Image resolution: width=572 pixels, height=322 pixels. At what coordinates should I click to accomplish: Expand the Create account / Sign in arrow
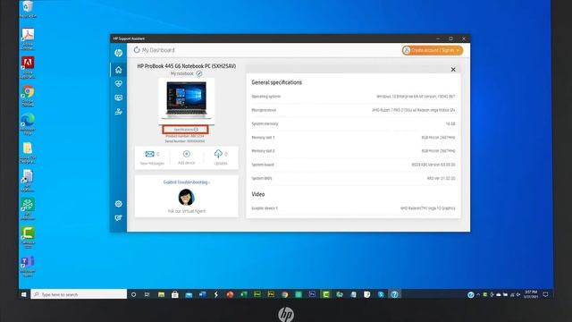click(458, 50)
